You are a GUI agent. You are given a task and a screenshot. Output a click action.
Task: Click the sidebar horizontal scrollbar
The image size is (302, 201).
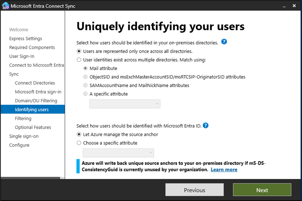31,178
